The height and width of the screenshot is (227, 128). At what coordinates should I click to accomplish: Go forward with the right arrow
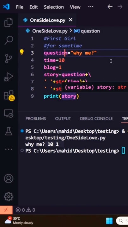click(120, 7)
